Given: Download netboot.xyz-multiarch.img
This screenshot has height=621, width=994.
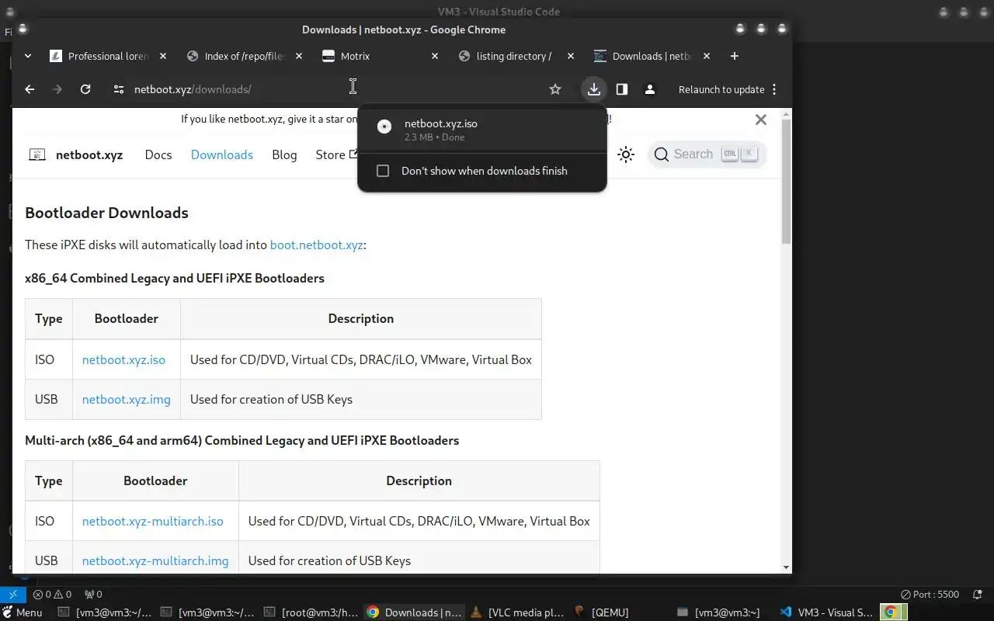Looking at the screenshot, I should point(155,560).
